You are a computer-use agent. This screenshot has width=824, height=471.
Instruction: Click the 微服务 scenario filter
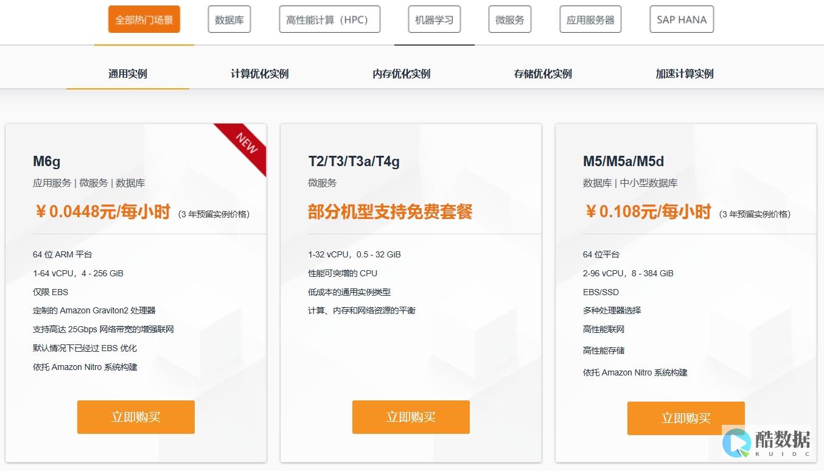tap(509, 19)
